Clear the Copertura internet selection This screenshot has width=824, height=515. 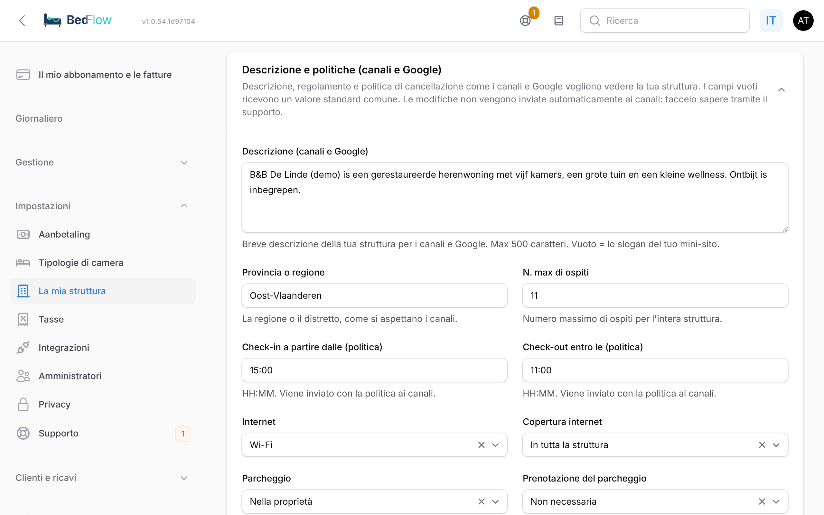click(762, 445)
